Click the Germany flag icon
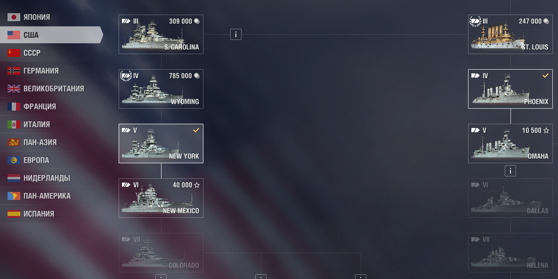Viewport: 558px width, 279px height. coord(14,71)
